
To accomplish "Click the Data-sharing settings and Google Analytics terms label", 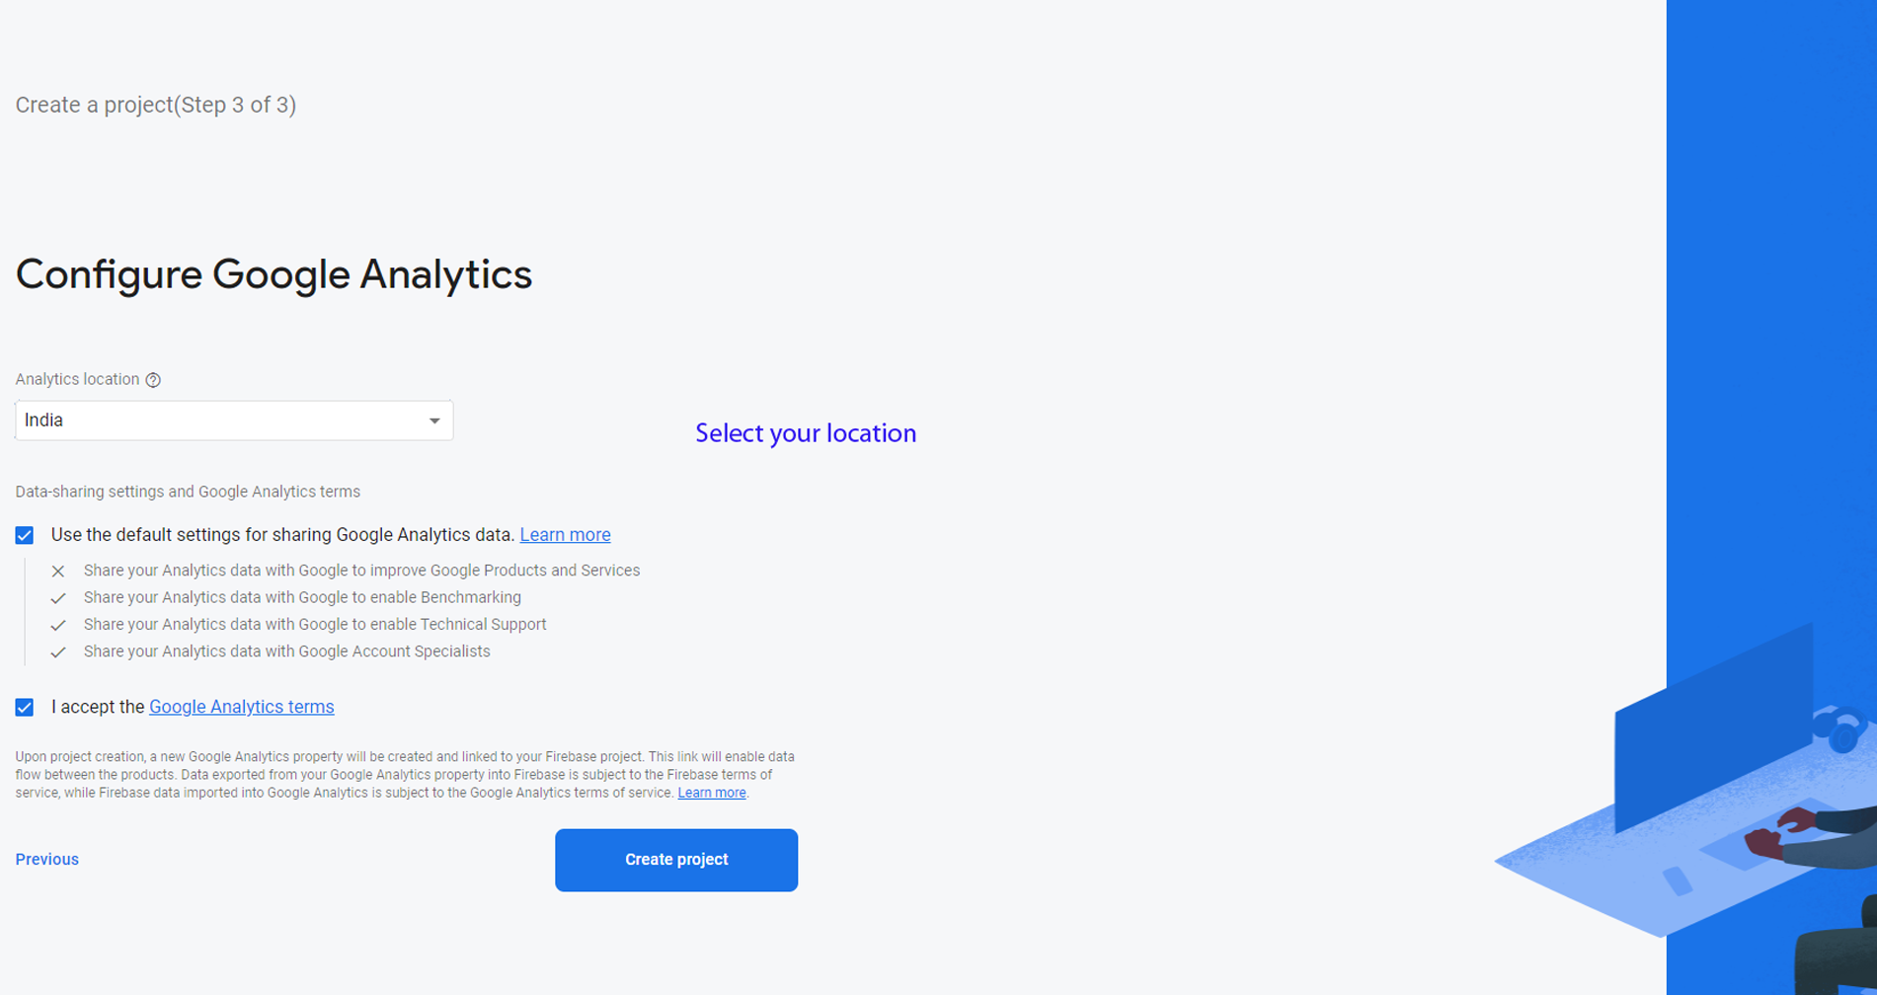I will (x=188, y=492).
